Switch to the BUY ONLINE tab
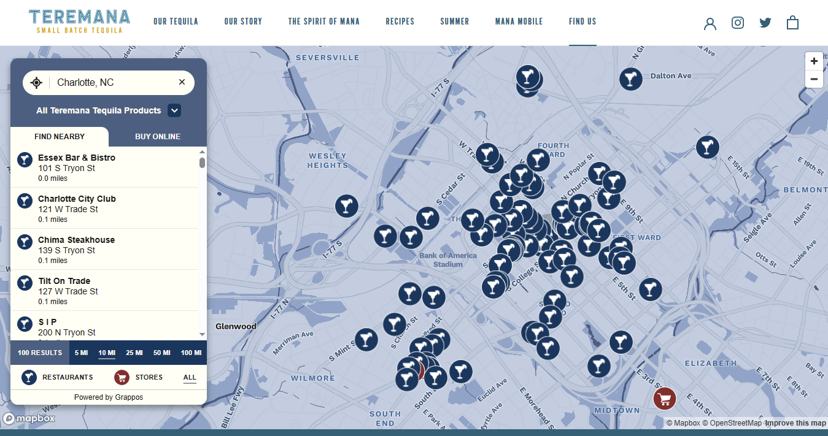The width and height of the screenshot is (828, 436). [158, 137]
